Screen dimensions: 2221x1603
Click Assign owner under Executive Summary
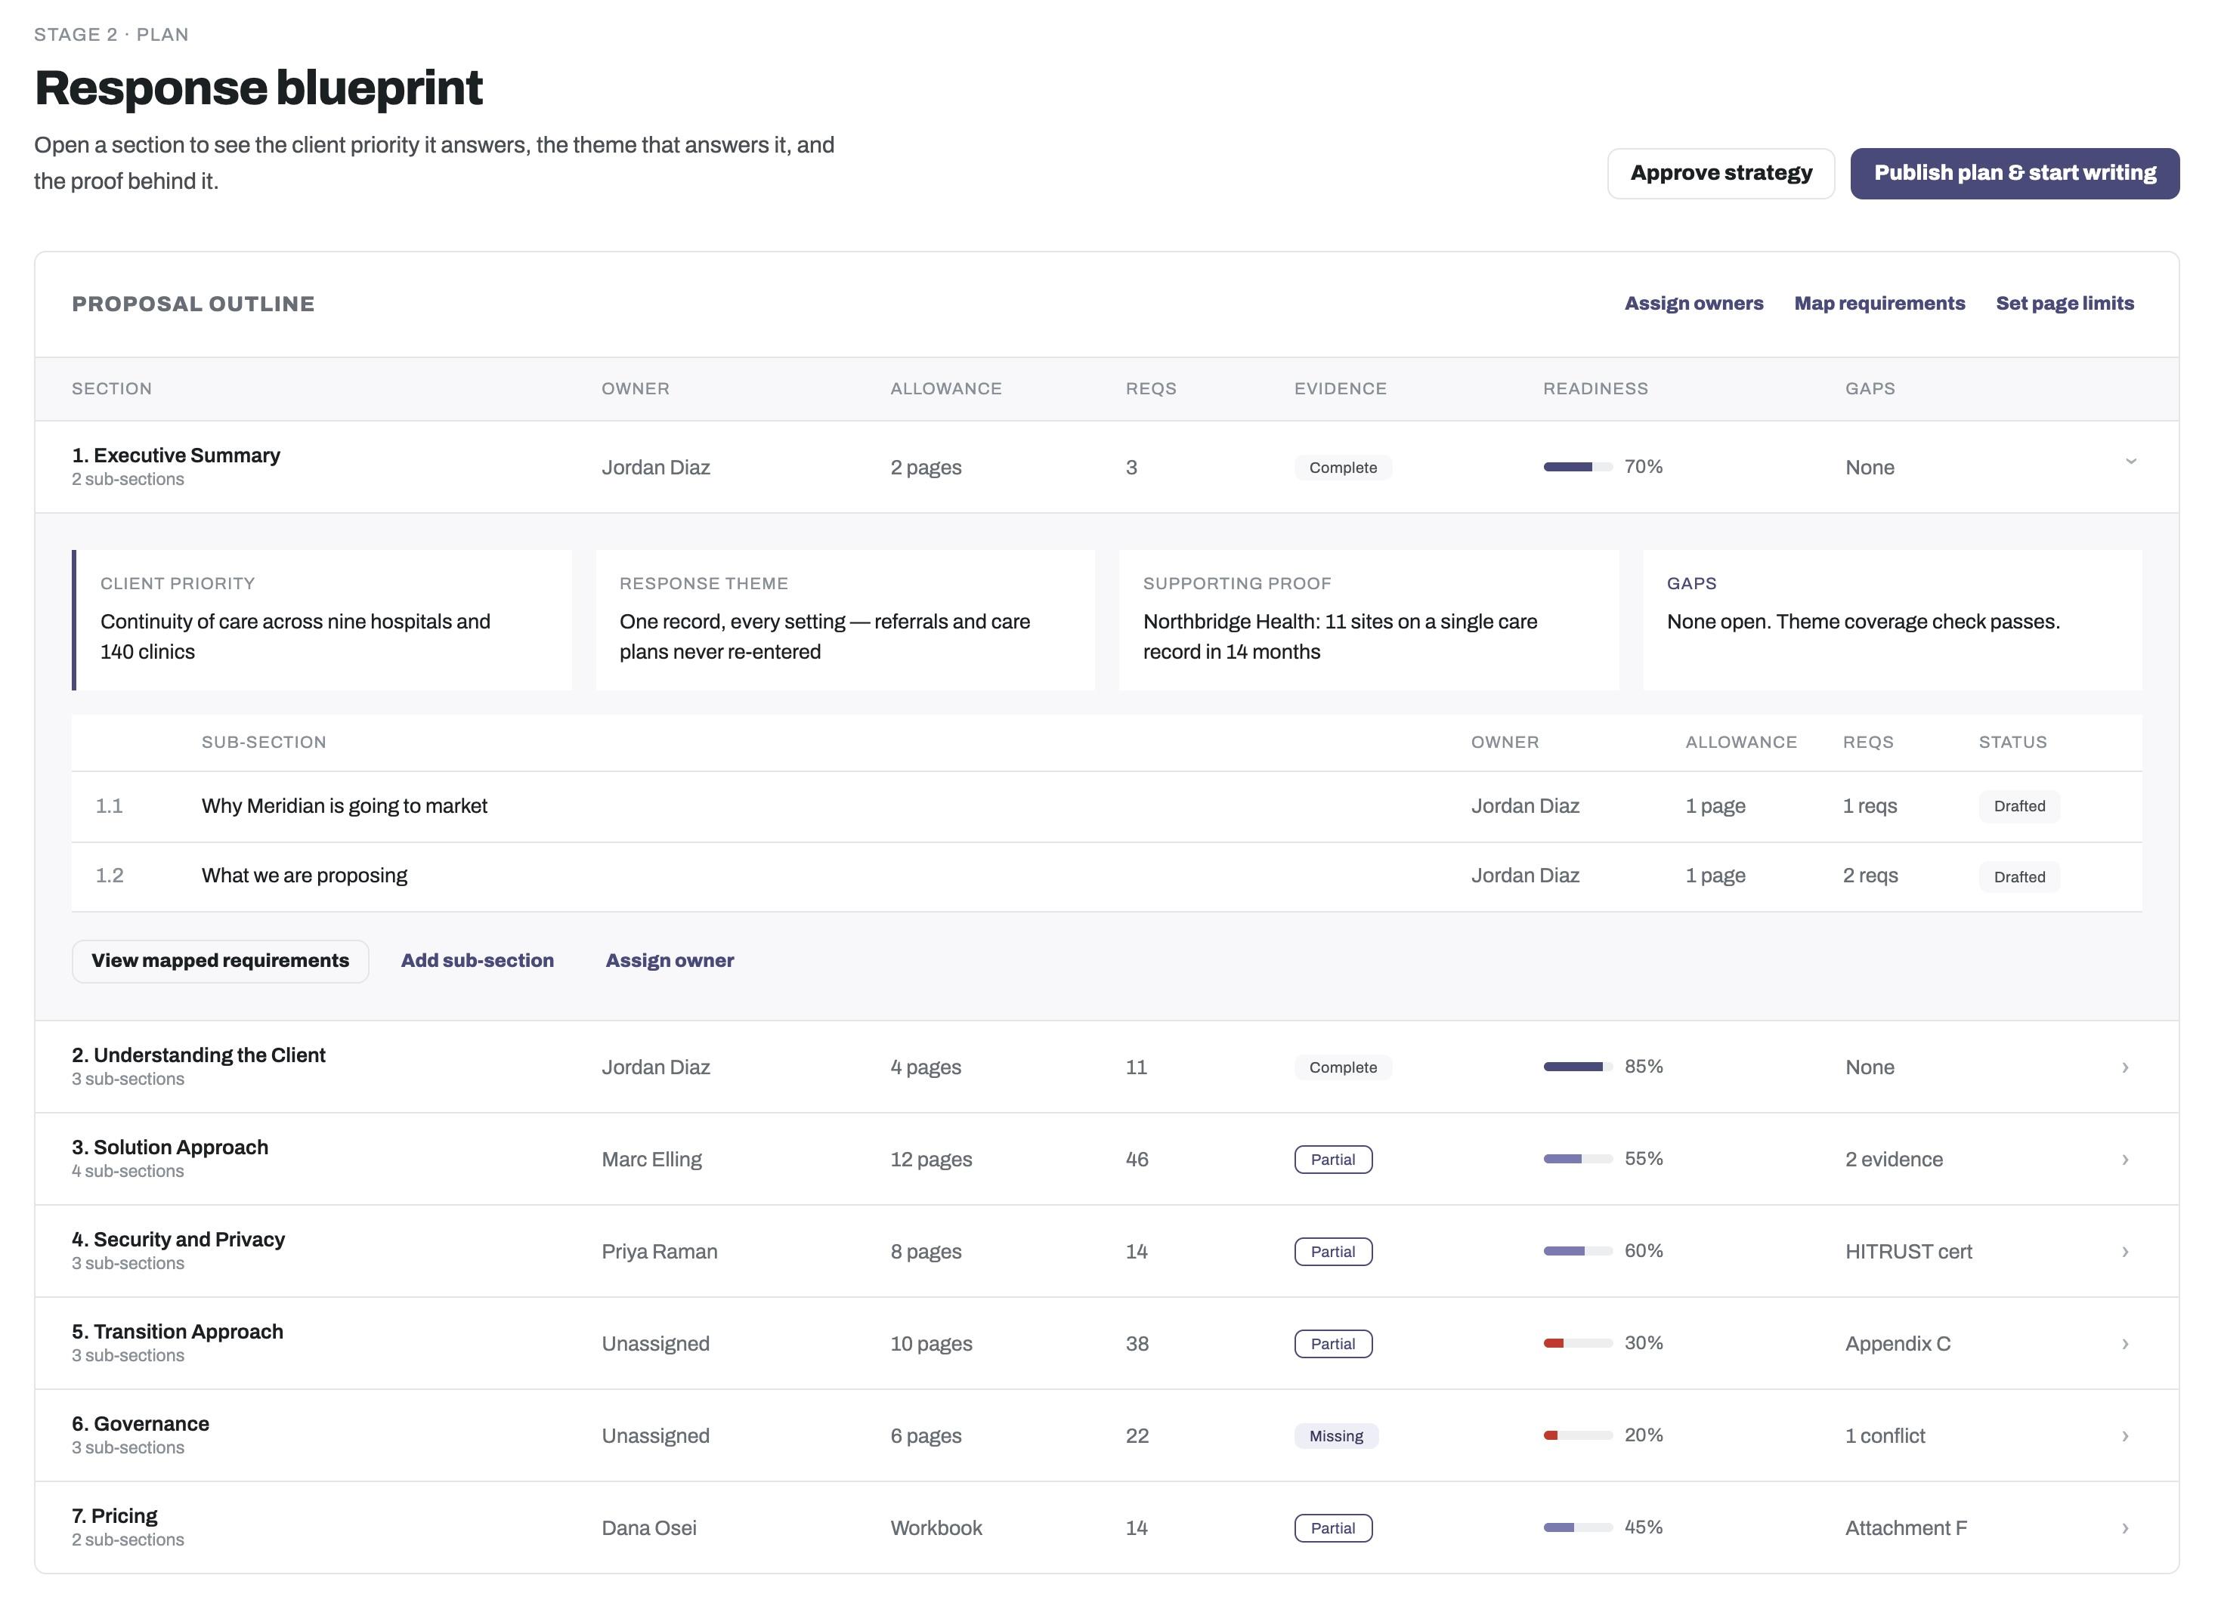tap(670, 961)
